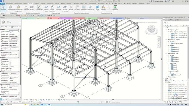The width and height of the screenshot is (189, 106).
Task: Open the 3D view type selector dropdown
Action: pos(20,22)
